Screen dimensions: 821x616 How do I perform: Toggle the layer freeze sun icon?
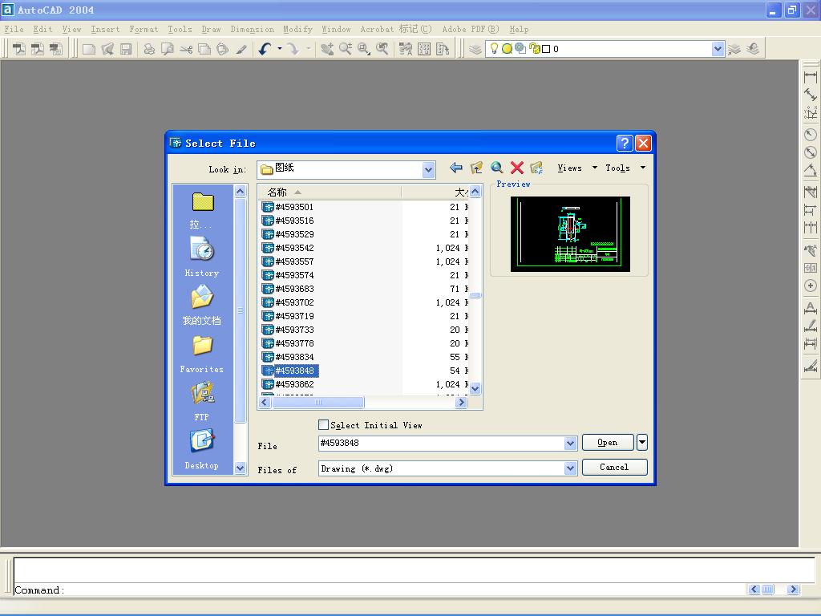pyautogui.click(x=507, y=49)
